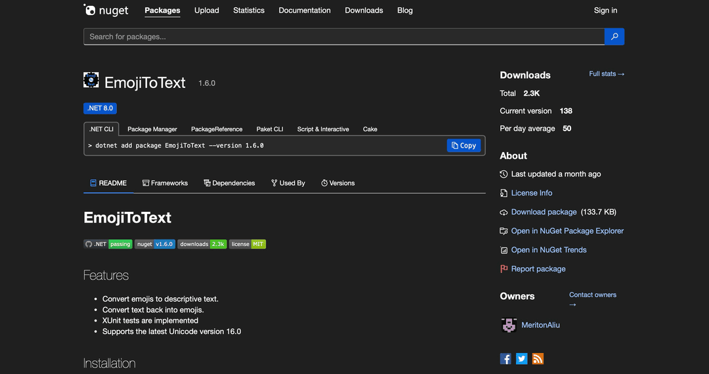Click the Contact owners link
Screen dimensions: 709x374
(593, 299)
